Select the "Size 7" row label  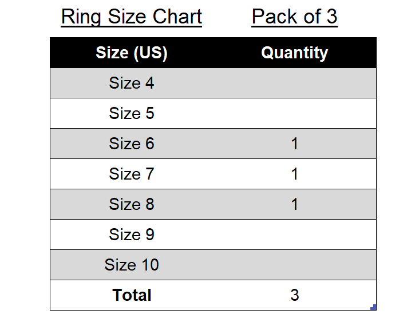[132, 174]
